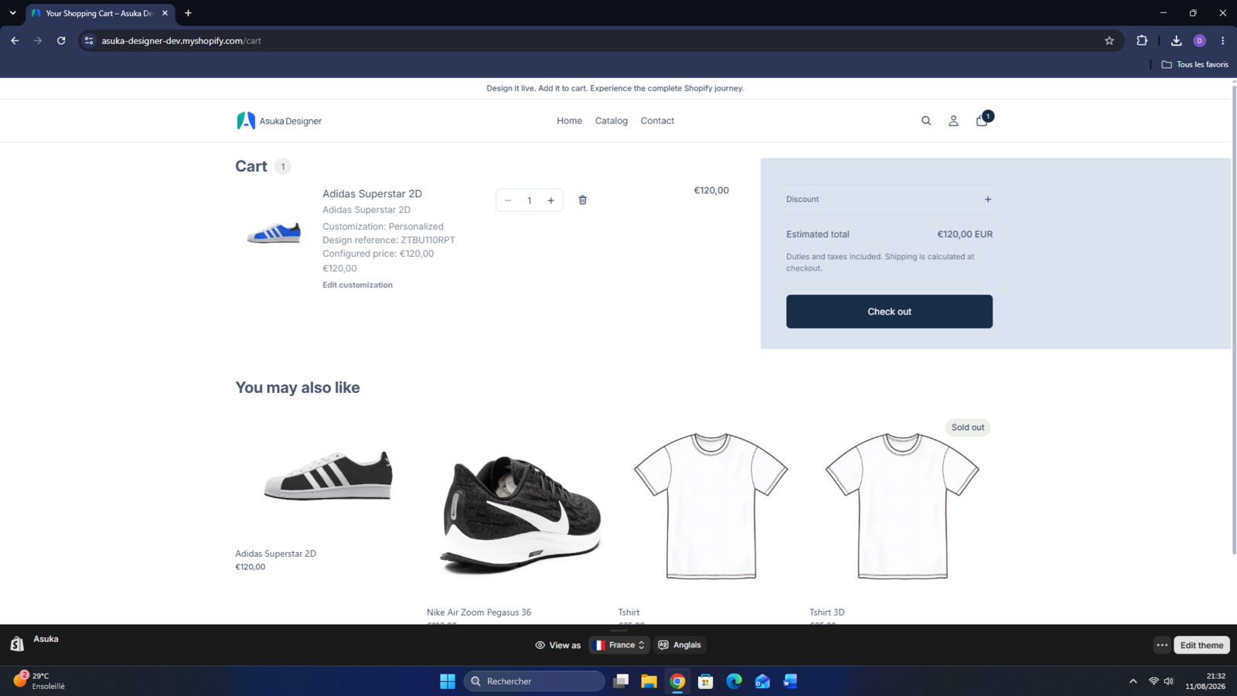Open Shopify preview bar more options
Screen dimensions: 1237x696
pyautogui.click(x=1162, y=645)
